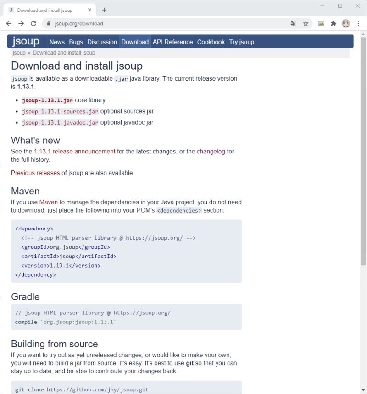Open the Chrome translate icon
Viewport: 367px width, 394px height.
293,23
